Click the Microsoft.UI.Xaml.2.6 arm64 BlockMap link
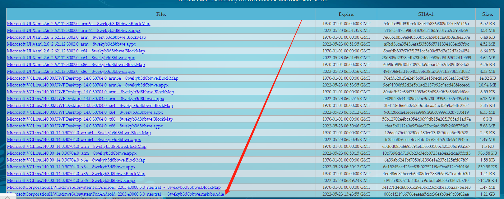The width and height of the screenshot is (504, 199). (x=78, y=24)
